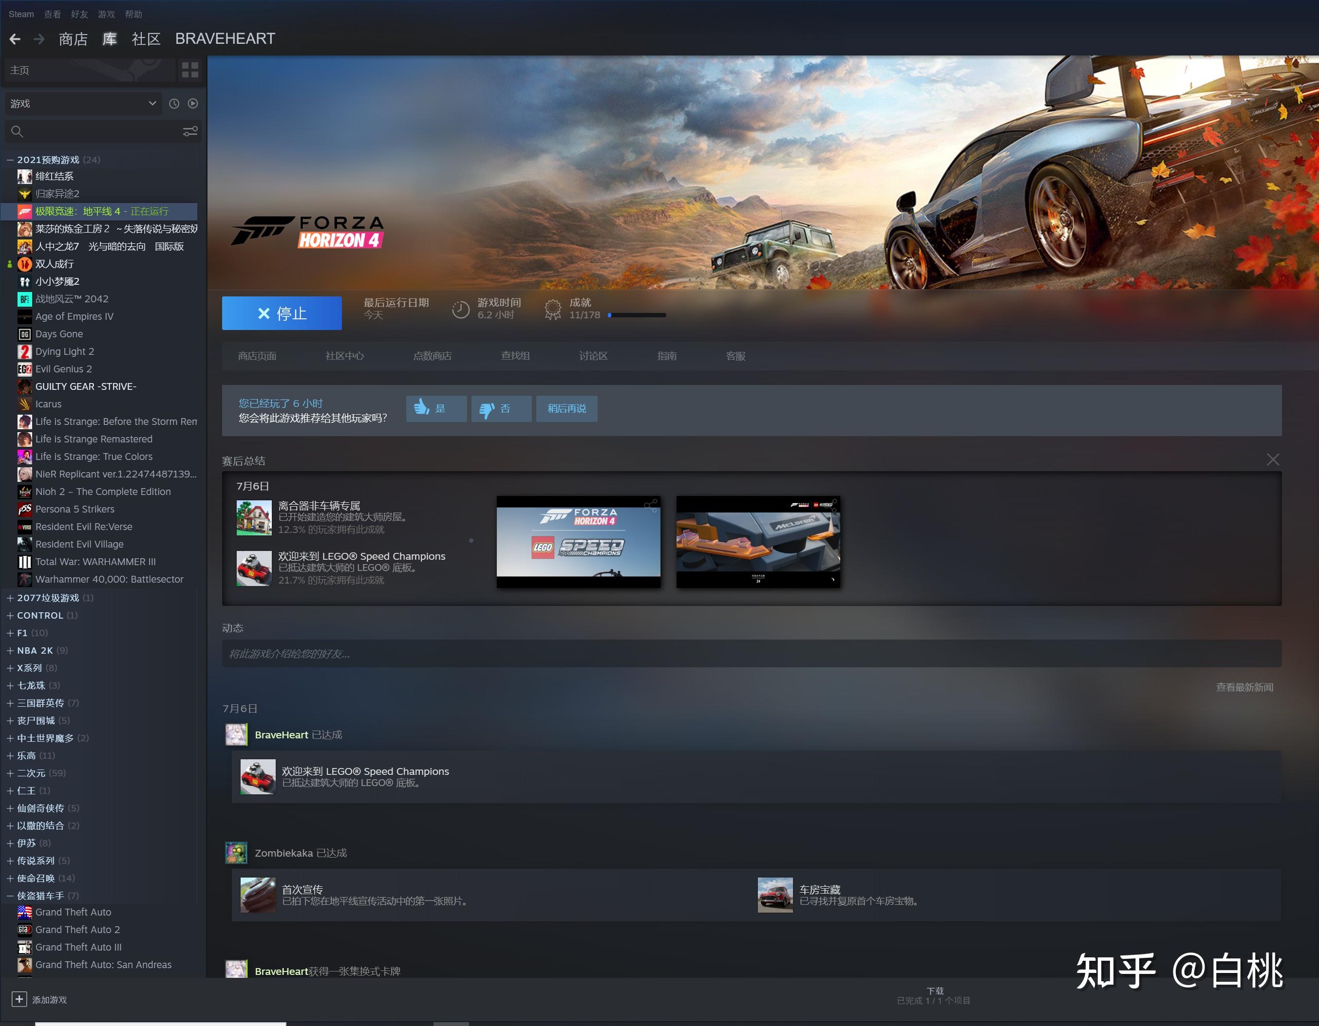Click thumbs up 是 recommend button
1319x1026 pixels.
pos(435,408)
